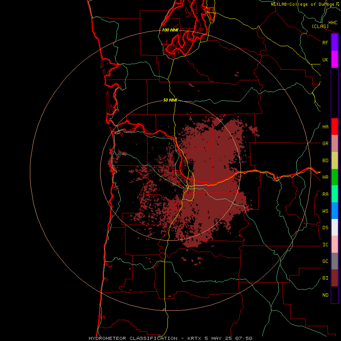Viewport: 341px width, 341px height.
Task: Click the RF legend label
Action: pyautogui.click(x=325, y=42)
